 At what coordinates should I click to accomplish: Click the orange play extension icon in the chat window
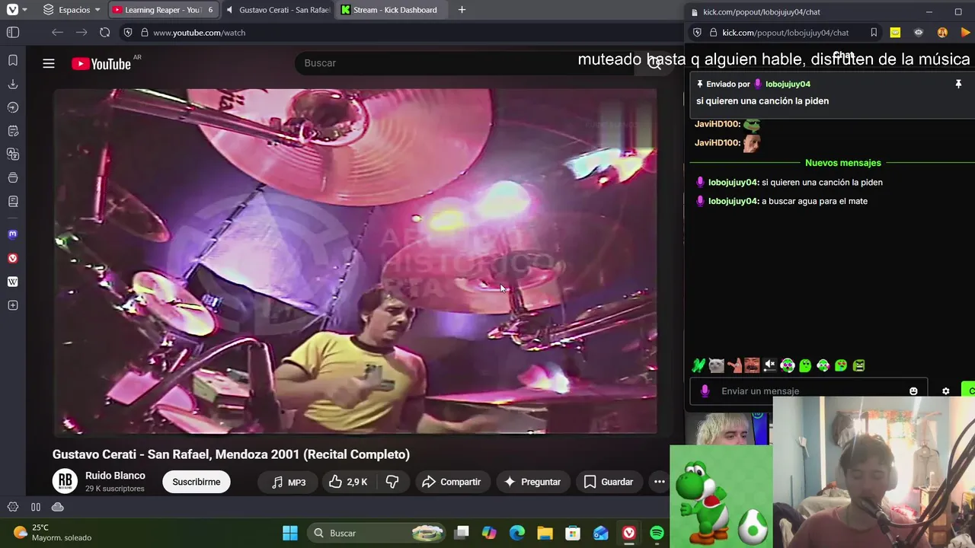click(x=966, y=33)
